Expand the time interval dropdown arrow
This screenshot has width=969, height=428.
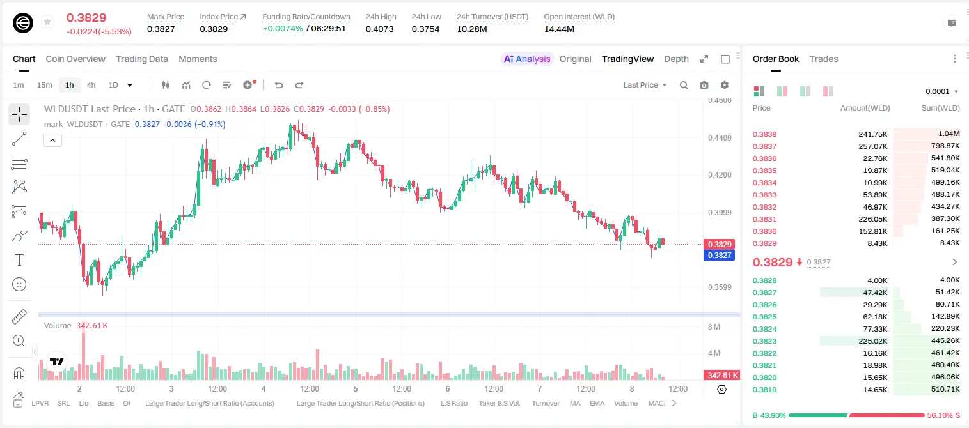(x=130, y=85)
